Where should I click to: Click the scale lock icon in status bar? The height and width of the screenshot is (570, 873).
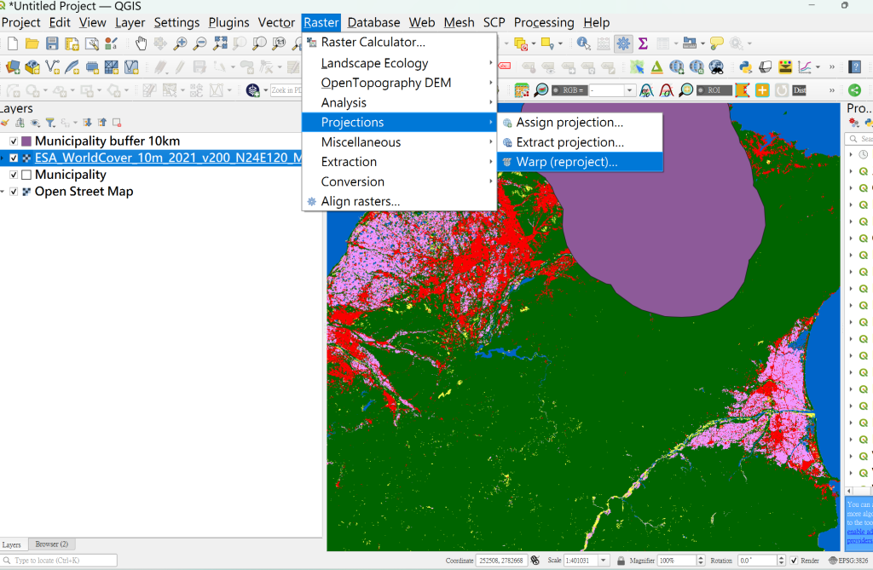point(621,561)
